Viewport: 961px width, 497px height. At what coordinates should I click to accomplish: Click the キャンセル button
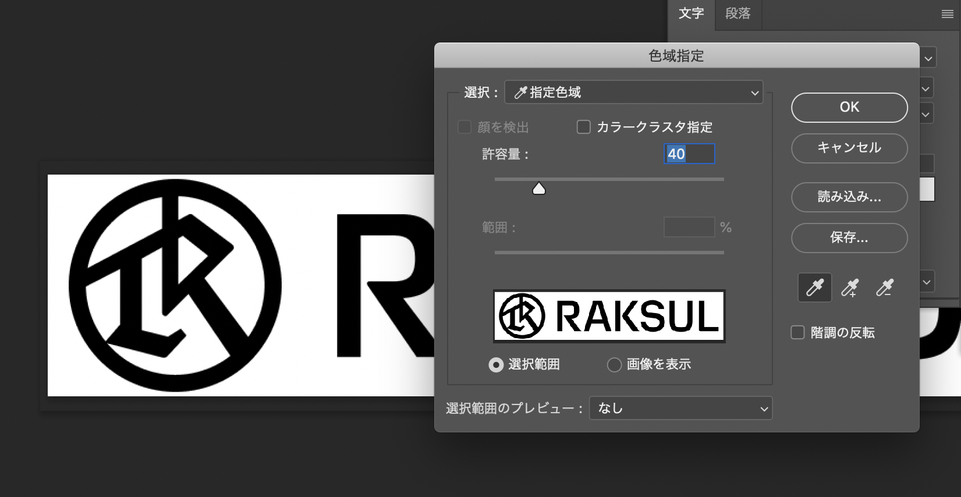pos(849,148)
